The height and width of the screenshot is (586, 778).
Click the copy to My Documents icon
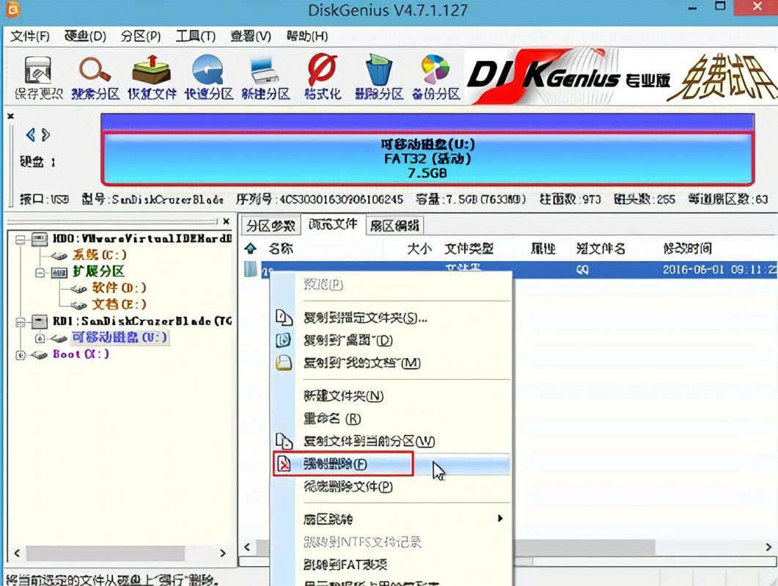(x=283, y=363)
